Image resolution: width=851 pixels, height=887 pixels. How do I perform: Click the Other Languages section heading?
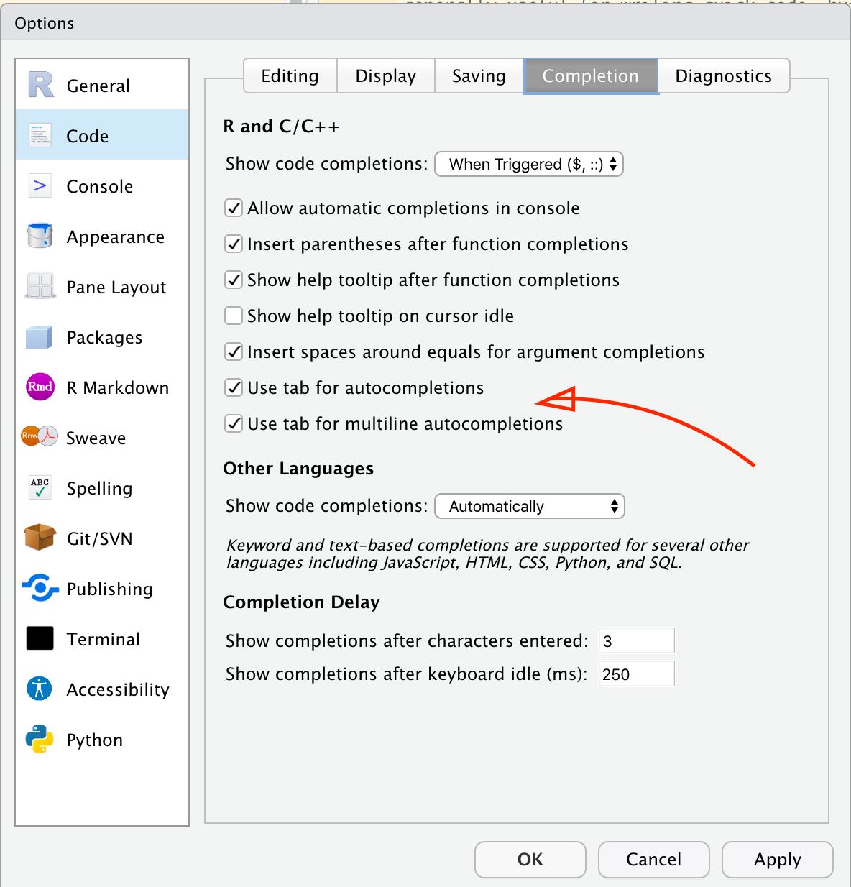tap(298, 469)
